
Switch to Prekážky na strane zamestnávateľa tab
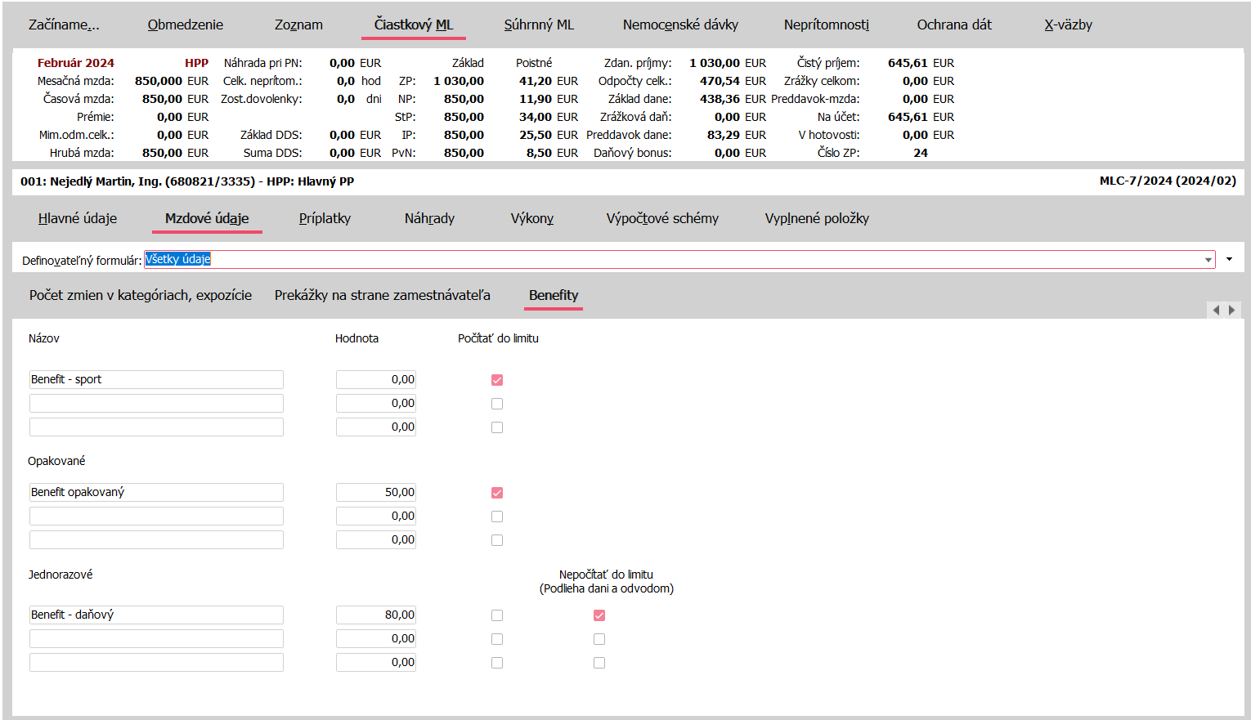tap(382, 295)
